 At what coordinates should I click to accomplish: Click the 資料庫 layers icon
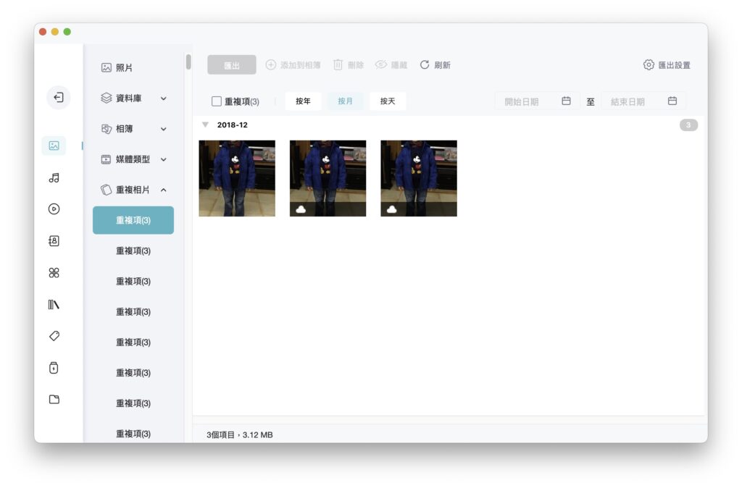tap(107, 98)
